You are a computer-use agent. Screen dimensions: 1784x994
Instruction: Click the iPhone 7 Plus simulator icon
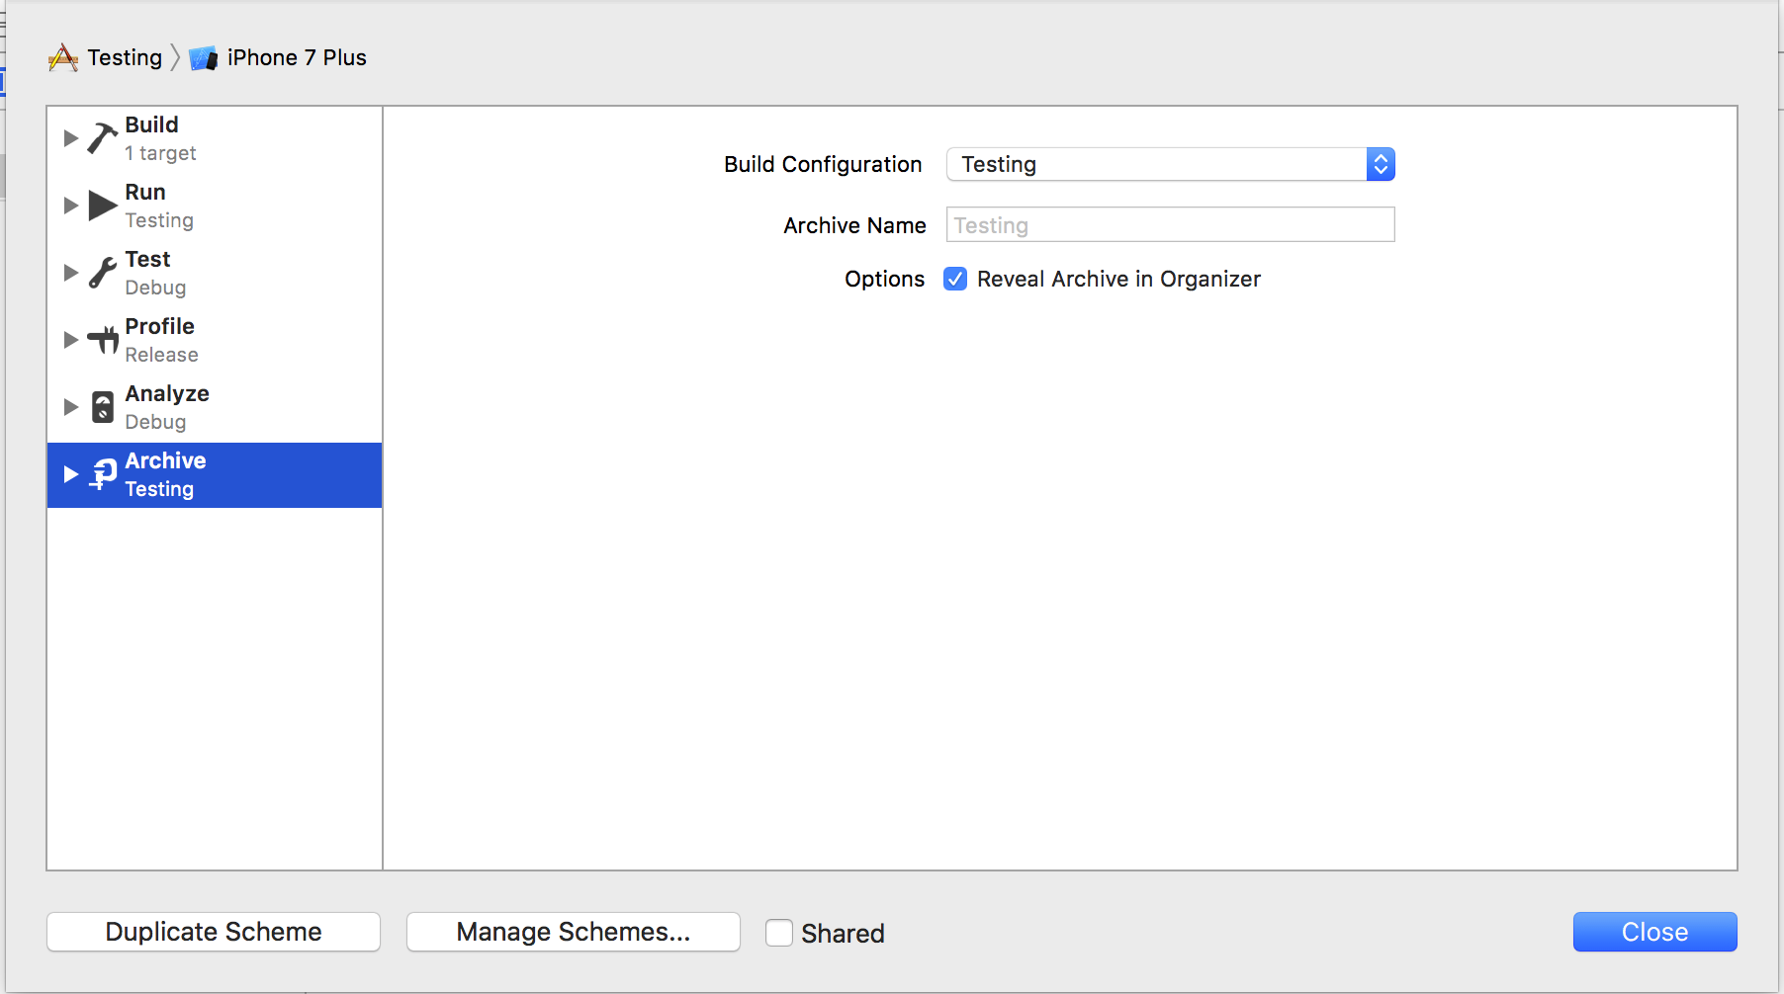[204, 58]
